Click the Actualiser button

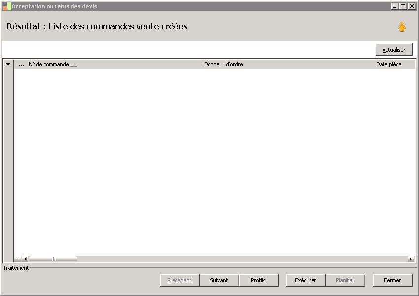coord(394,50)
